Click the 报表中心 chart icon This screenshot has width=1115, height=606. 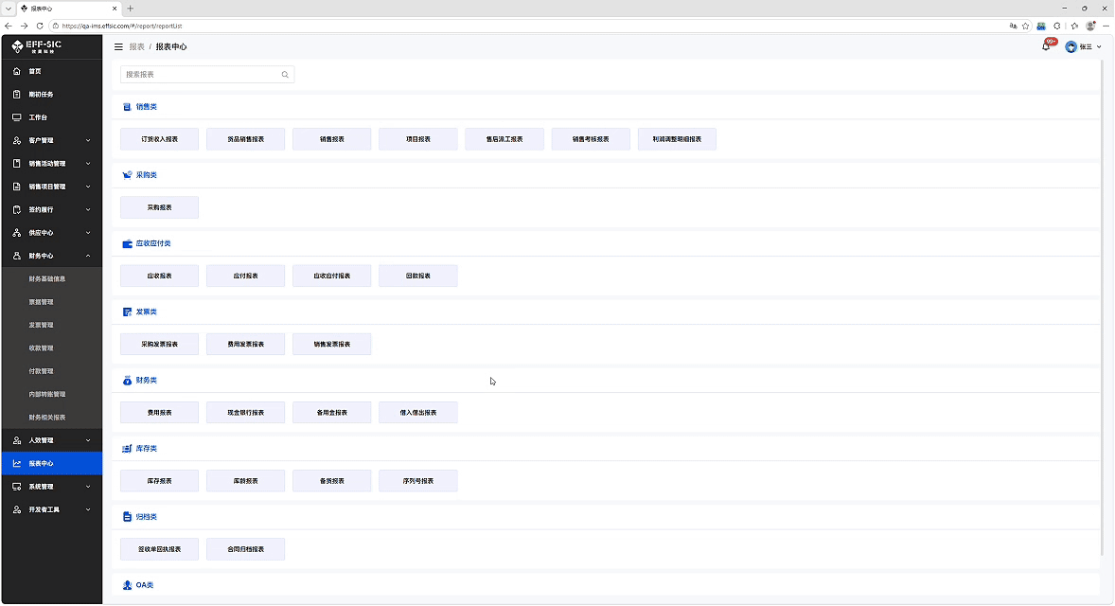pyautogui.click(x=17, y=464)
